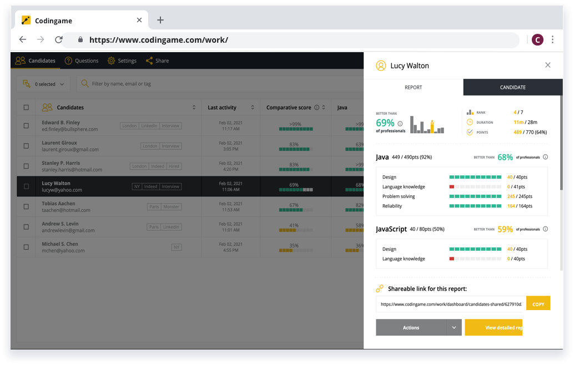
Task: Click the info icon beside JavaScript better-than score
Action: [545, 229]
